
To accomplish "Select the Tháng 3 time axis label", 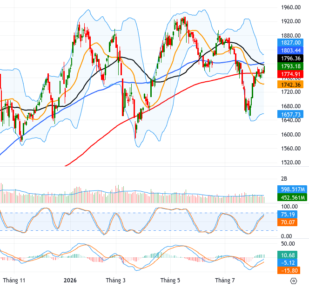I will (x=116, y=280).
